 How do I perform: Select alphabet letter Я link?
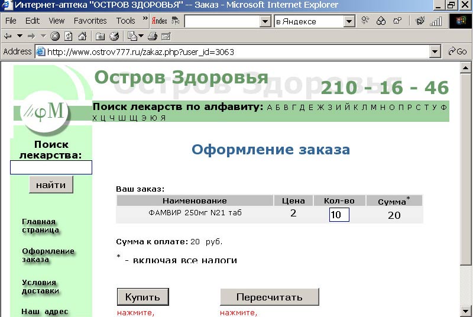click(x=163, y=118)
